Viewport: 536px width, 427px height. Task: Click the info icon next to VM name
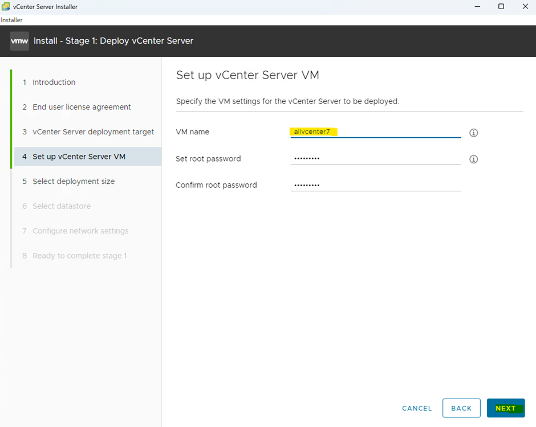[473, 133]
